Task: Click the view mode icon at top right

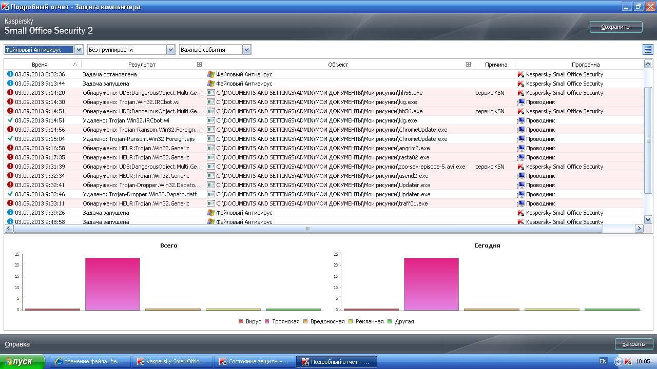Action: 647,50
